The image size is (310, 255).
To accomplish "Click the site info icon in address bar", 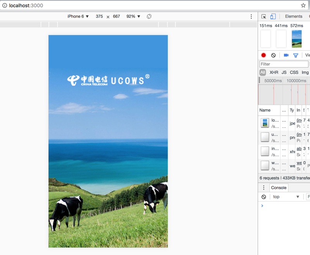I will tap(5, 5).
